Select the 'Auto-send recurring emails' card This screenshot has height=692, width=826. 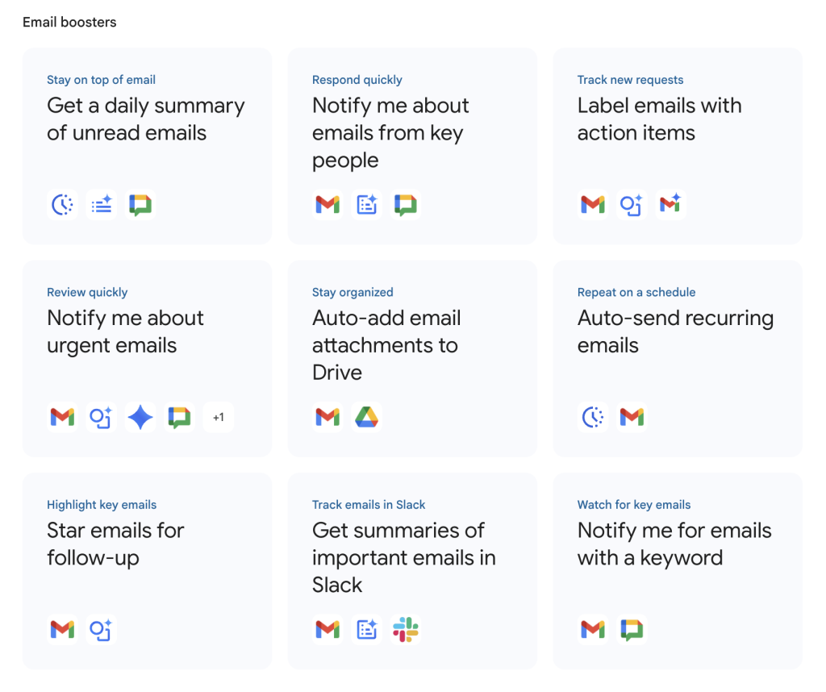tap(678, 358)
